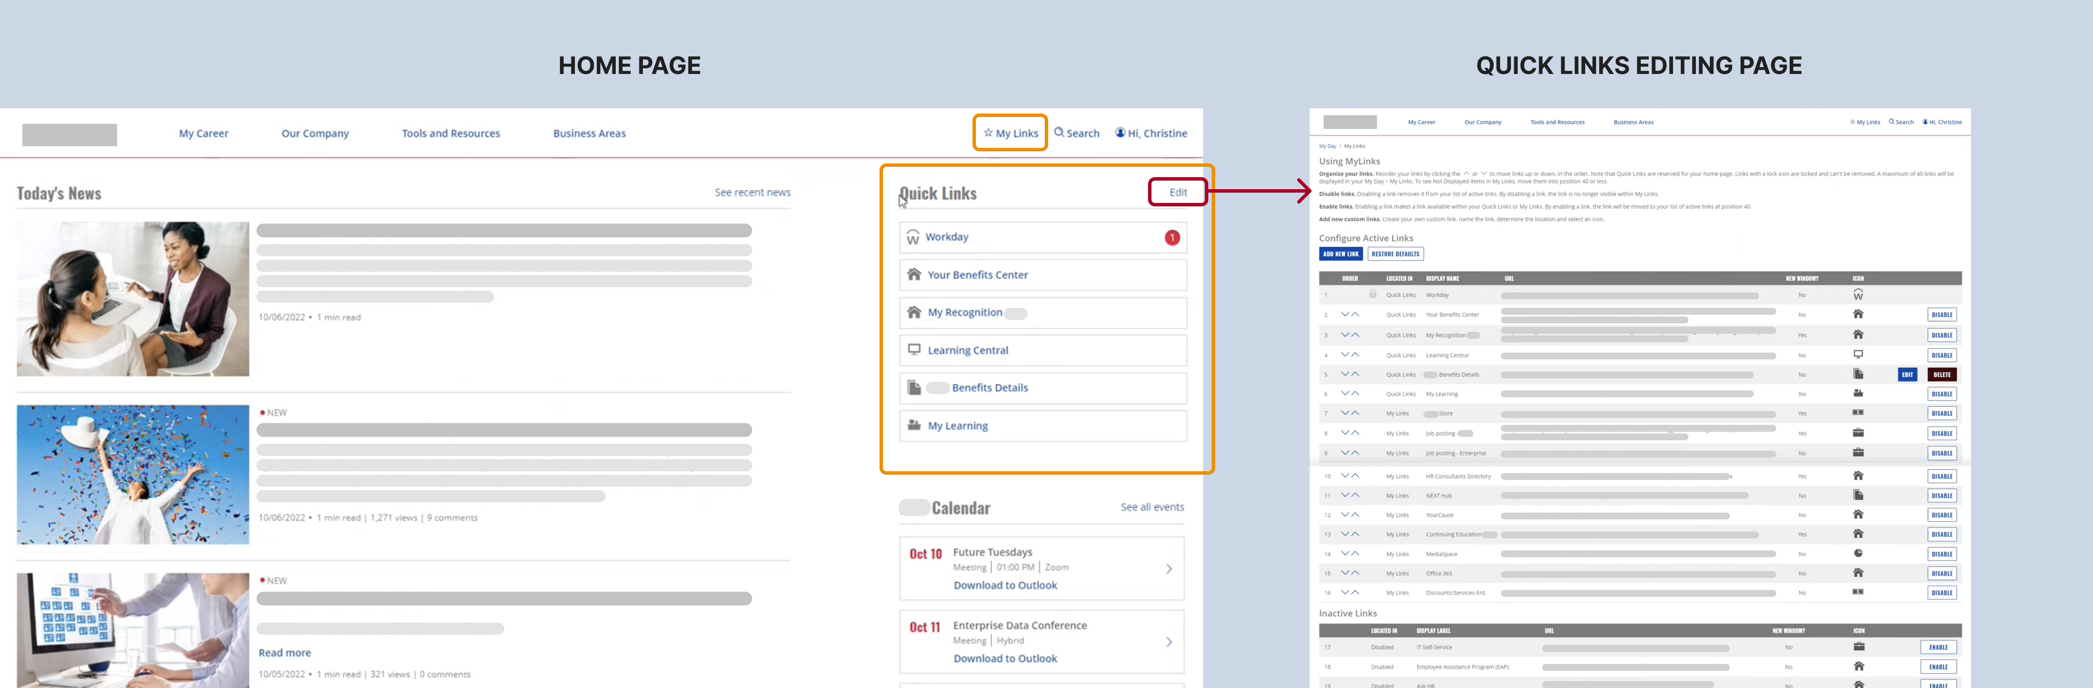Open Tools and Resources menu on home page

451,133
